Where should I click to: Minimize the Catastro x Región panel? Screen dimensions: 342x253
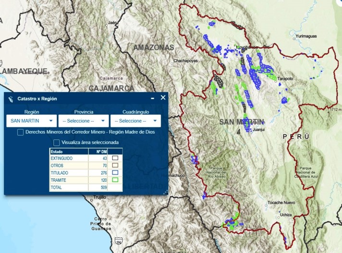152,98
